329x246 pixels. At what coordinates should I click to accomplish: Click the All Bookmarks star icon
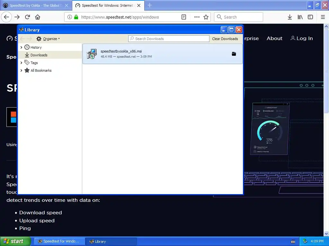27,70
